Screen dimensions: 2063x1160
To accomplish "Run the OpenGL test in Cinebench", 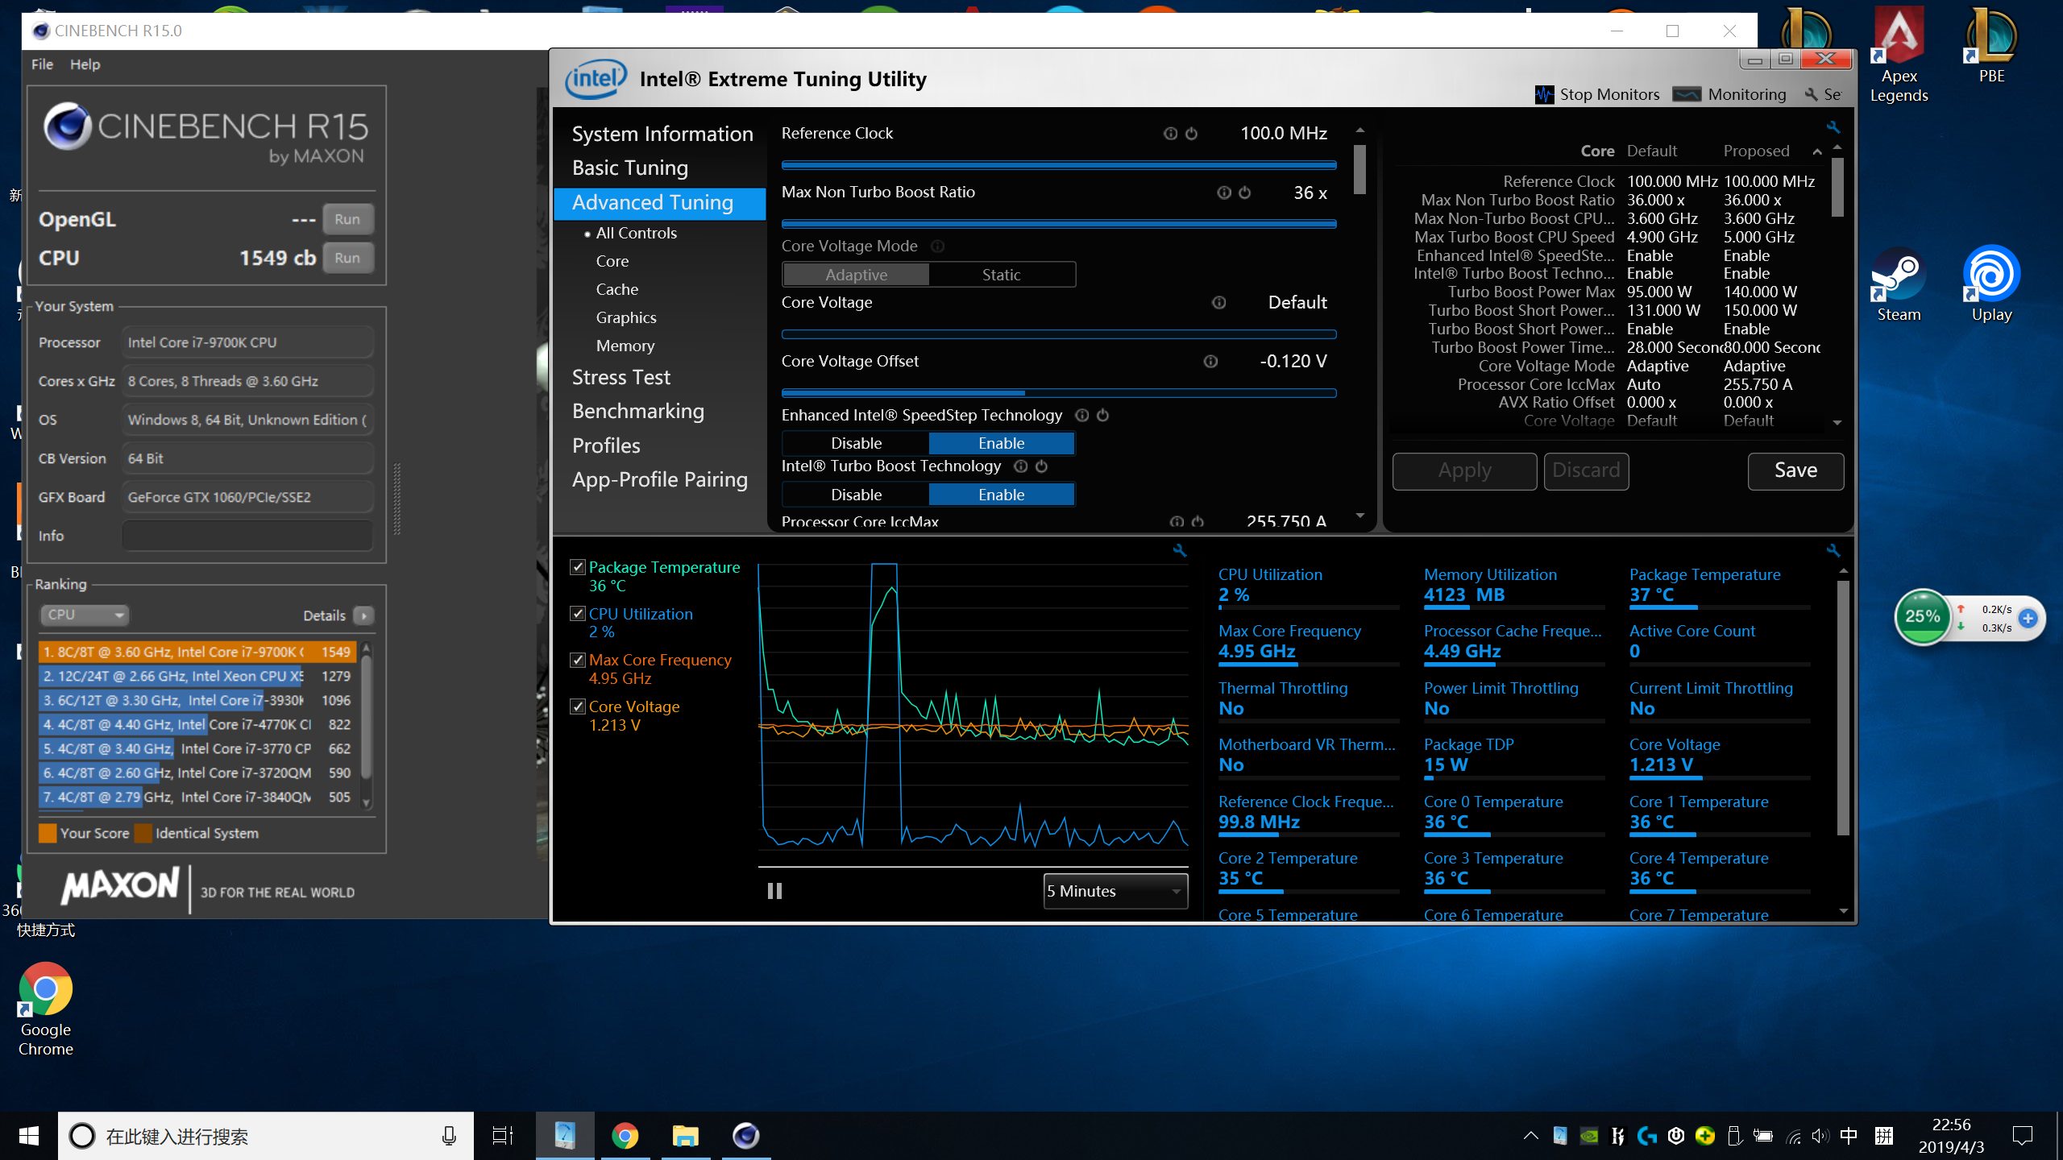I will (347, 219).
